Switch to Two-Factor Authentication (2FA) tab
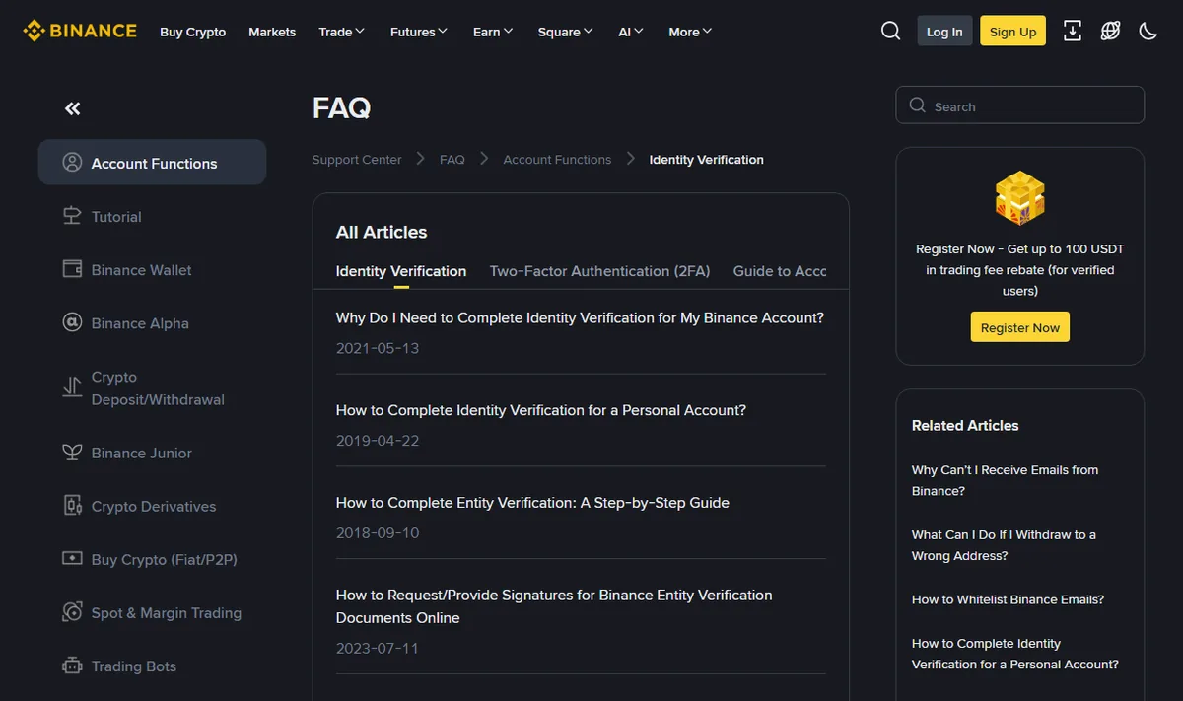The image size is (1183, 701). [x=599, y=271]
